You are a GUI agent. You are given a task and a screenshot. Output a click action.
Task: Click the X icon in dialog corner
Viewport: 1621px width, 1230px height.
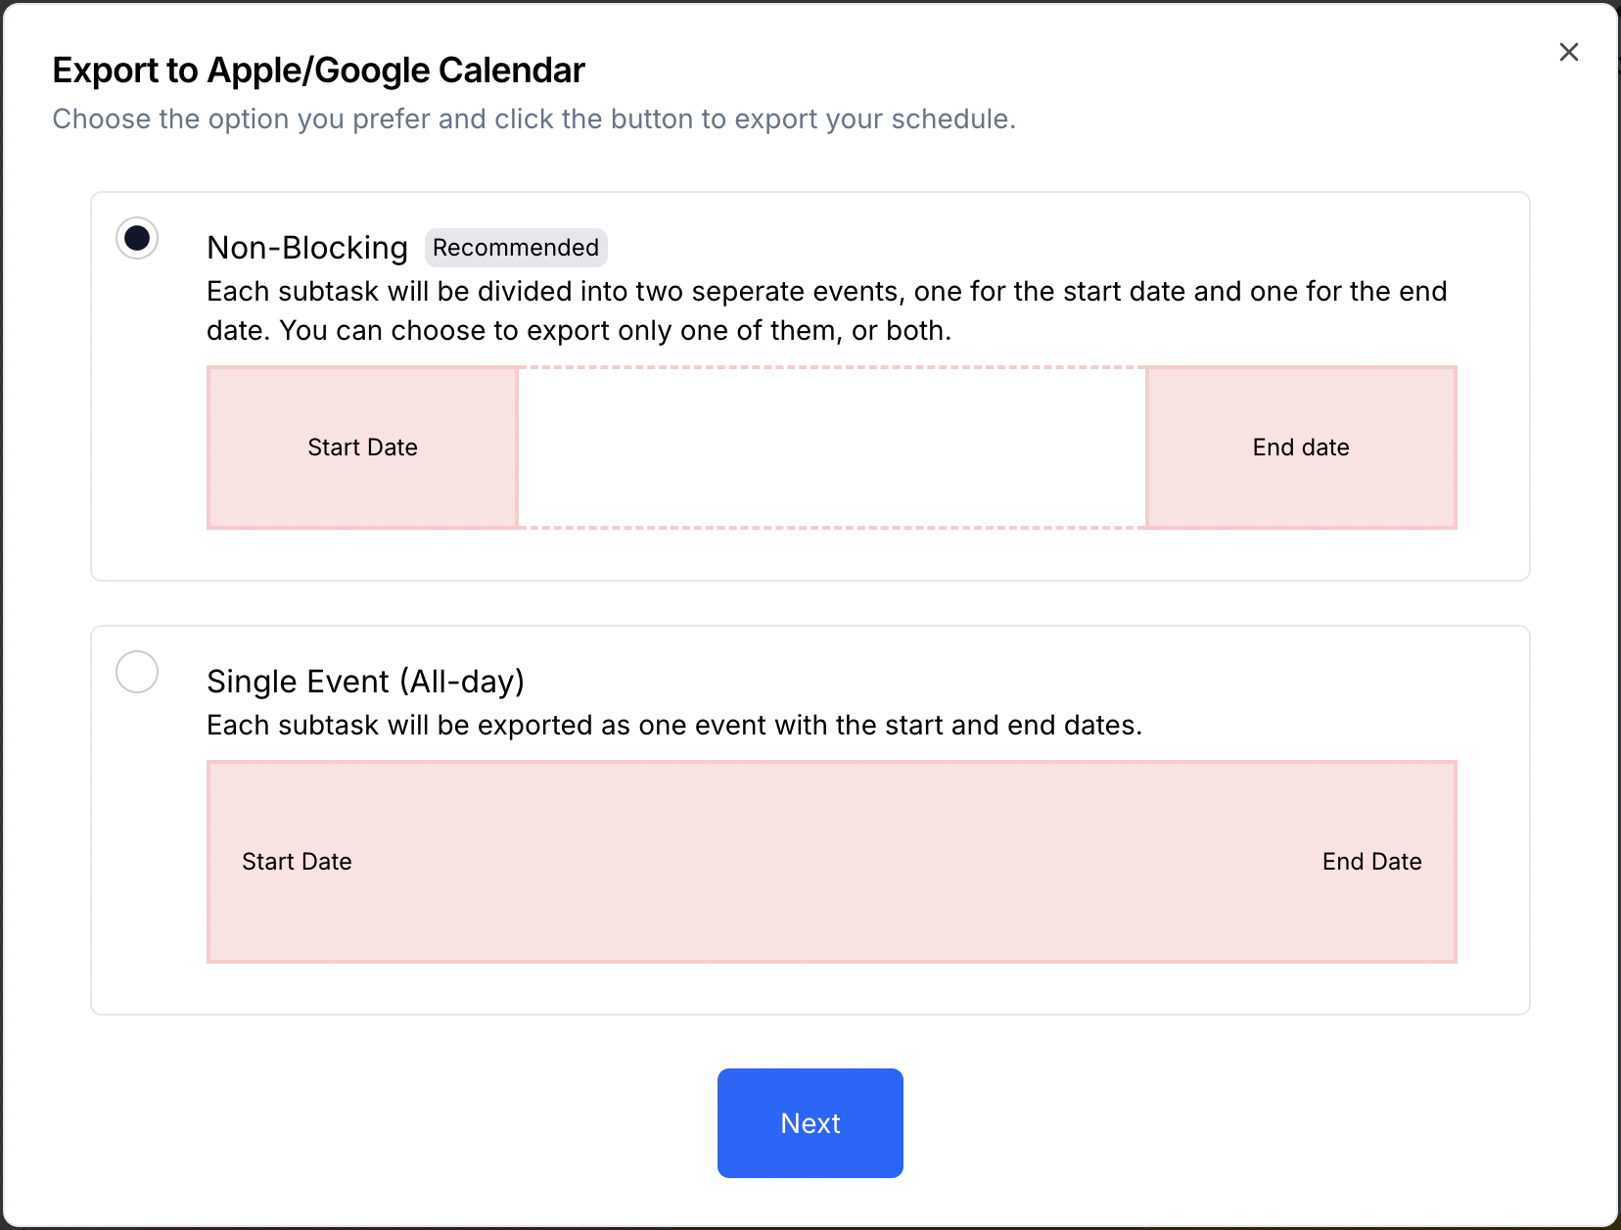click(1568, 53)
